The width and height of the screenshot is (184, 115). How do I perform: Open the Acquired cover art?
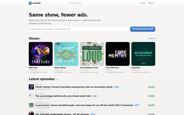(143, 54)
